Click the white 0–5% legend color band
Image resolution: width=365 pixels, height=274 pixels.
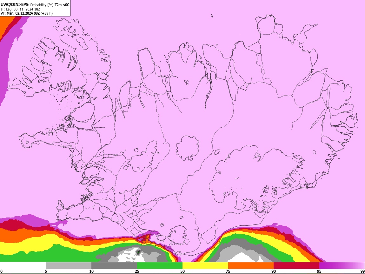click(x=23, y=266)
